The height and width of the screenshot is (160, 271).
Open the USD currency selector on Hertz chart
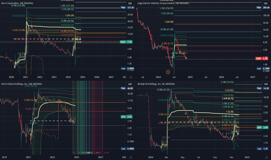[x=130, y=84]
